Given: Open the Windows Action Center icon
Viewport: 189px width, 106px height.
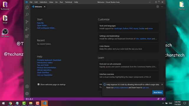Looking at the screenshot, I should pos(185,103).
